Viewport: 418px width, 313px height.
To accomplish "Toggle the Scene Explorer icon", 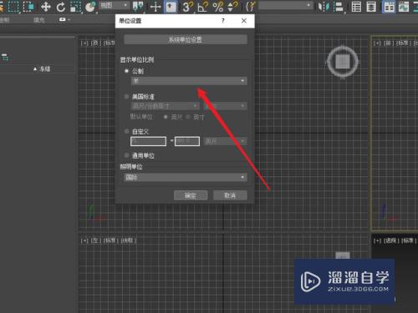I will [x=356, y=7].
